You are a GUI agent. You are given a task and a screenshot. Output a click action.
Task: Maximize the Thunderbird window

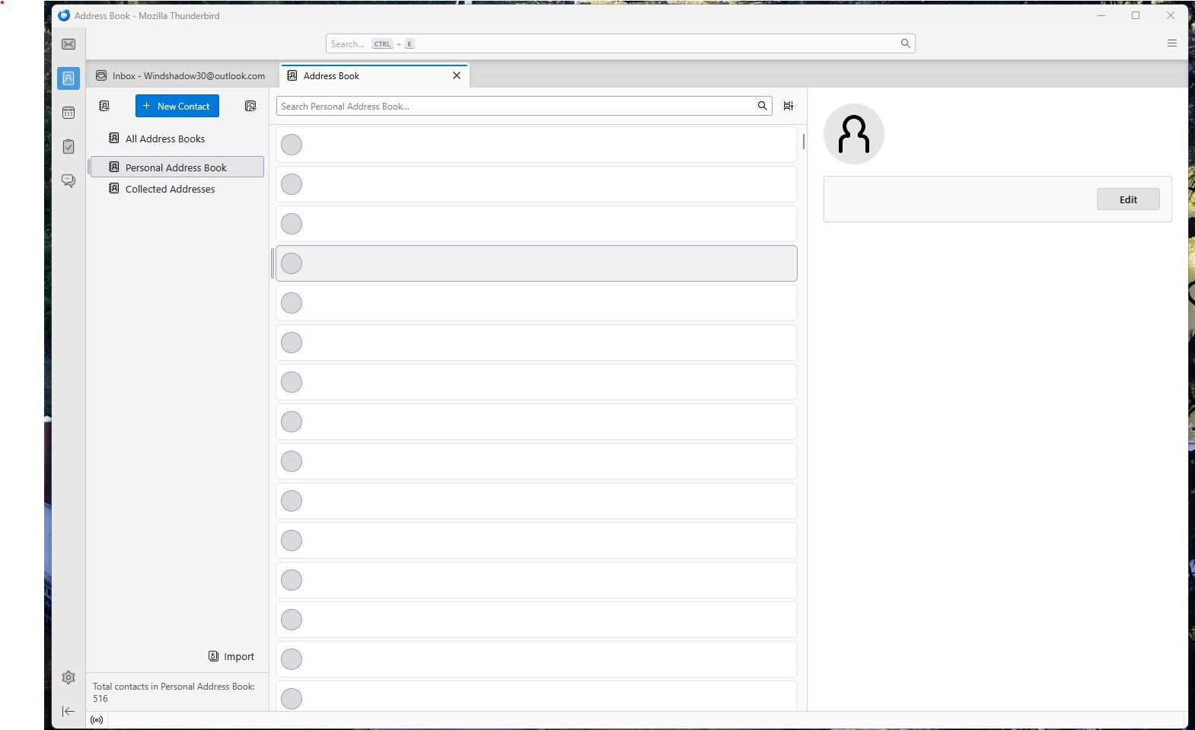pos(1136,15)
